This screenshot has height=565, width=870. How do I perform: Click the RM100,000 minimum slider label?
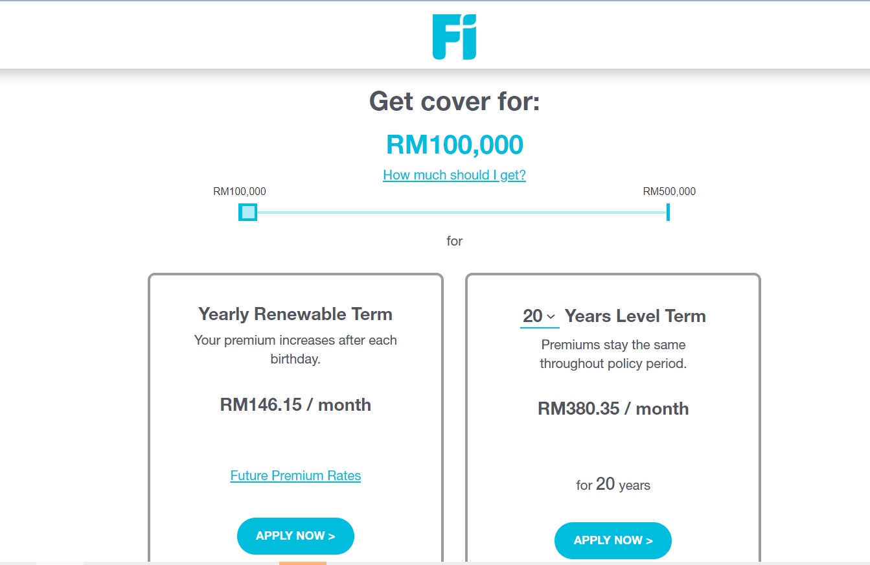coord(239,191)
